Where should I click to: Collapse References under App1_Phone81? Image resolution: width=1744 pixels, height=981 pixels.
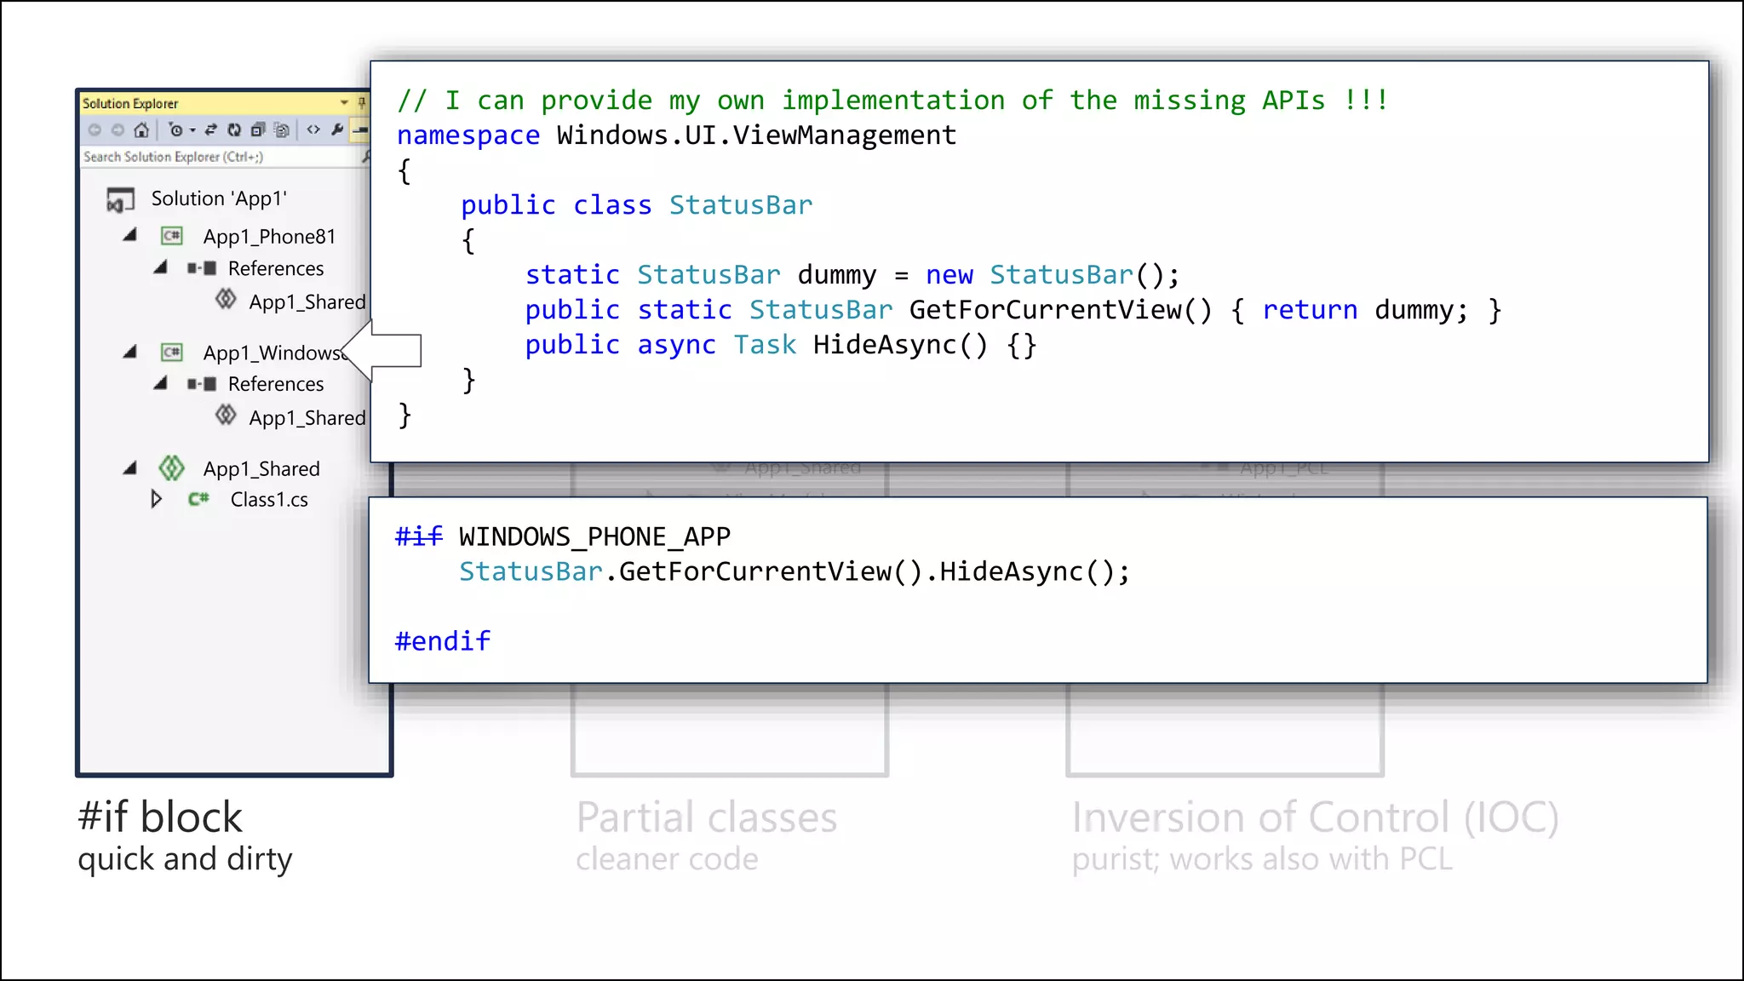tap(160, 267)
